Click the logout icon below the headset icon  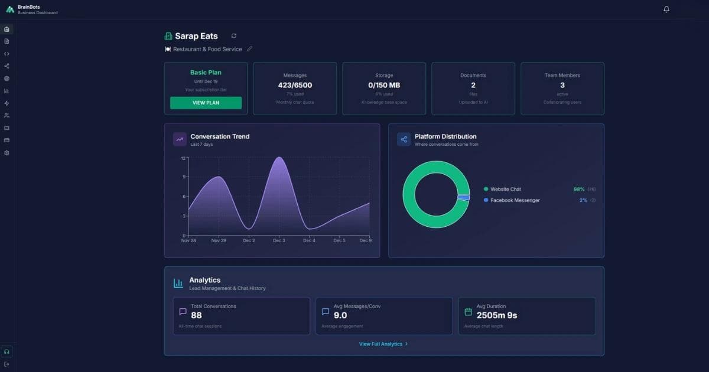pos(6,364)
